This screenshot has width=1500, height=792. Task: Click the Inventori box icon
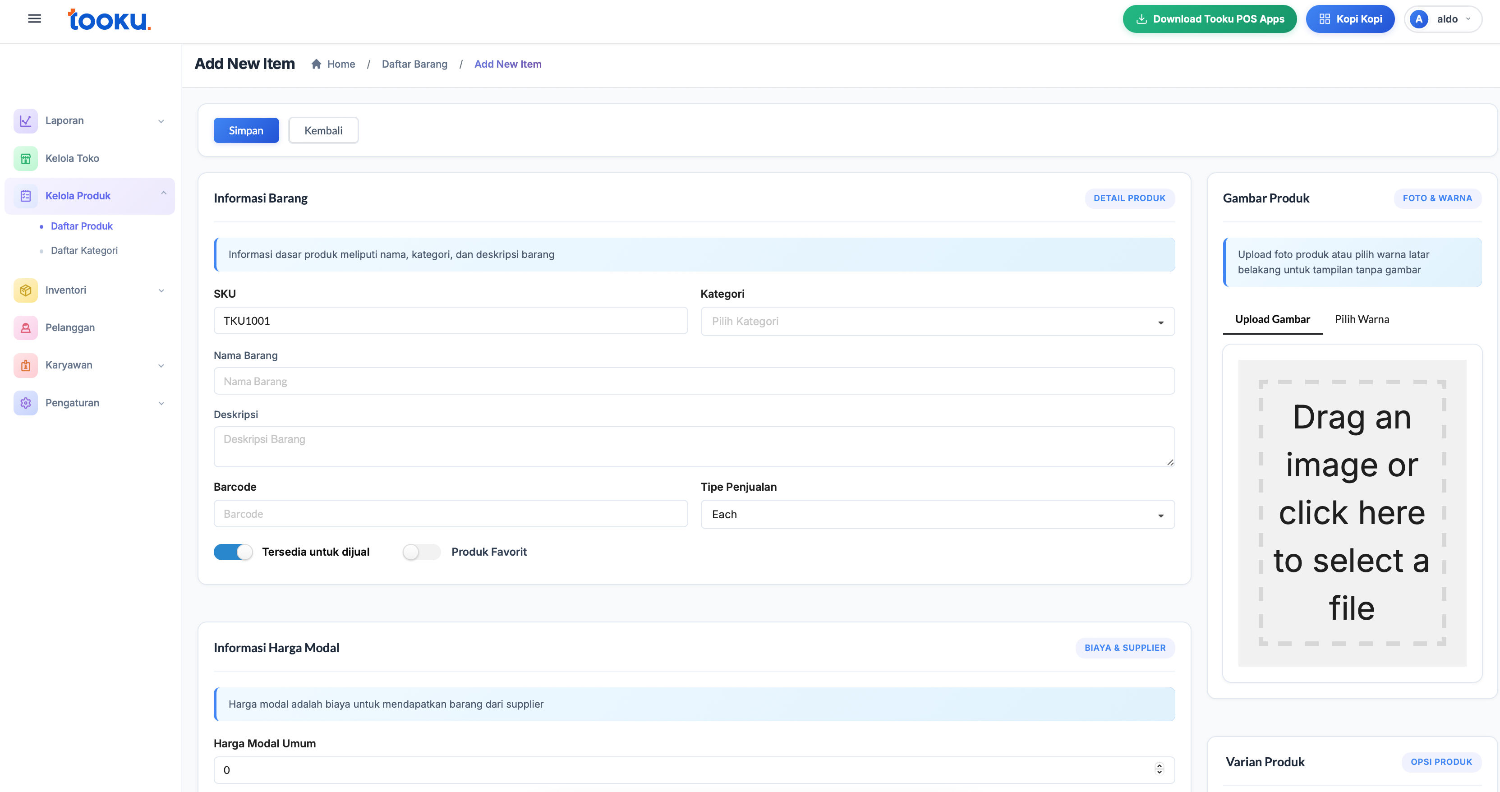tap(26, 290)
